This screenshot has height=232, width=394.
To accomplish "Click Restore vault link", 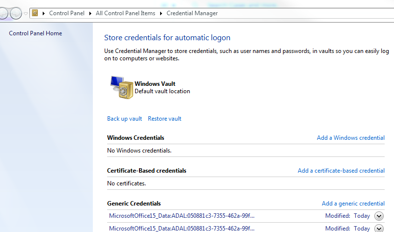I will (x=165, y=119).
